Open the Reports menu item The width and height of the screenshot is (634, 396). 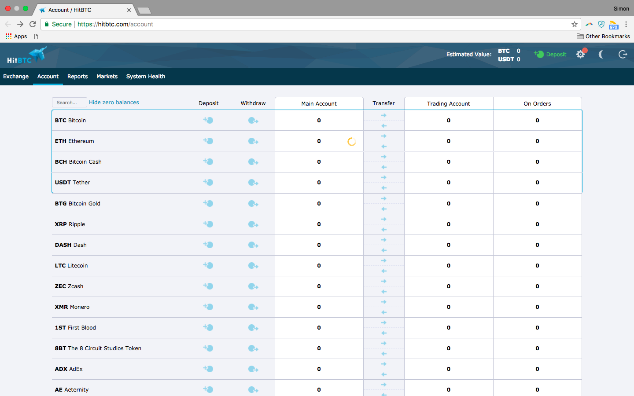[x=77, y=77]
